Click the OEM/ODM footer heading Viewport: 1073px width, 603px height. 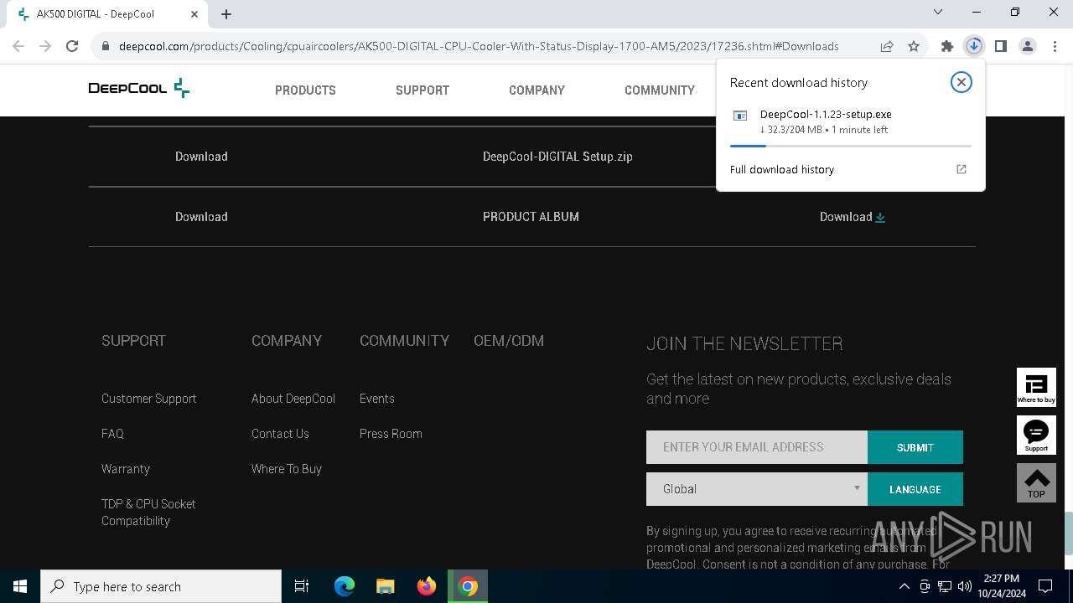coord(509,341)
